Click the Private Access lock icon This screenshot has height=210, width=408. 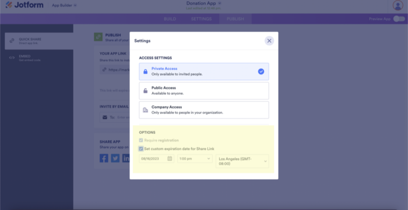click(x=146, y=72)
